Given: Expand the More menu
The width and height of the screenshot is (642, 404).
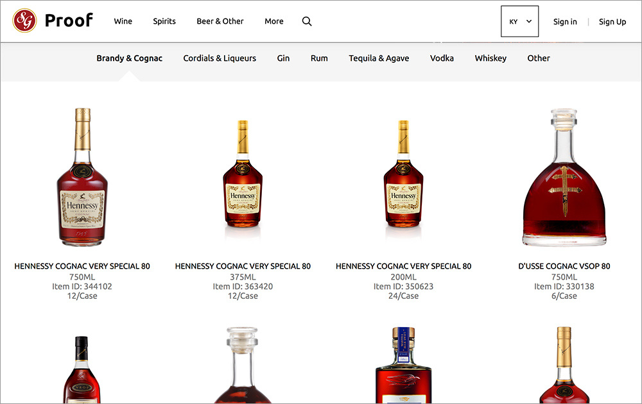Looking at the screenshot, I should pos(273,21).
